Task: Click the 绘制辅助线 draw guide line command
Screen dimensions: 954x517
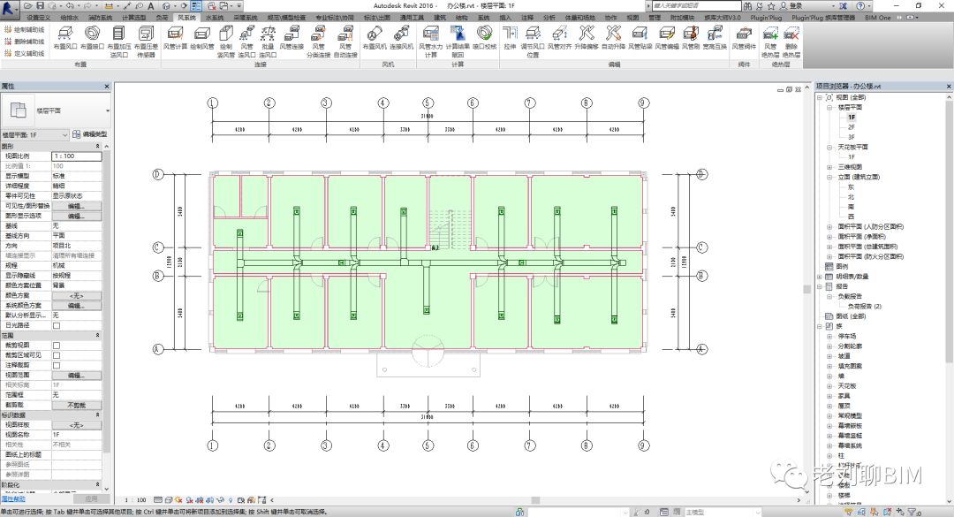Action: click(x=25, y=29)
